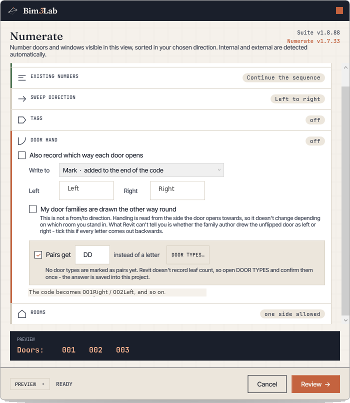Screen dimensions: 350x403
Task: Collapse the DOOR HAND section
Action: [x=171, y=141]
